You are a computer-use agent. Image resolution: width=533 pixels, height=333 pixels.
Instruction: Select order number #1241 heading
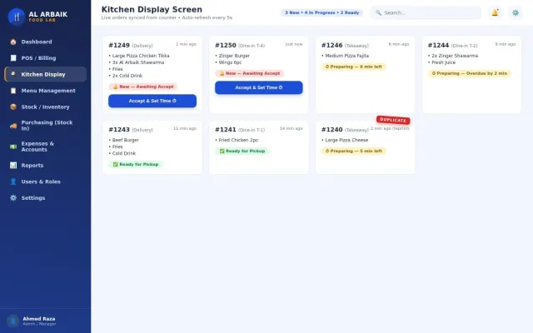tap(226, 130)
